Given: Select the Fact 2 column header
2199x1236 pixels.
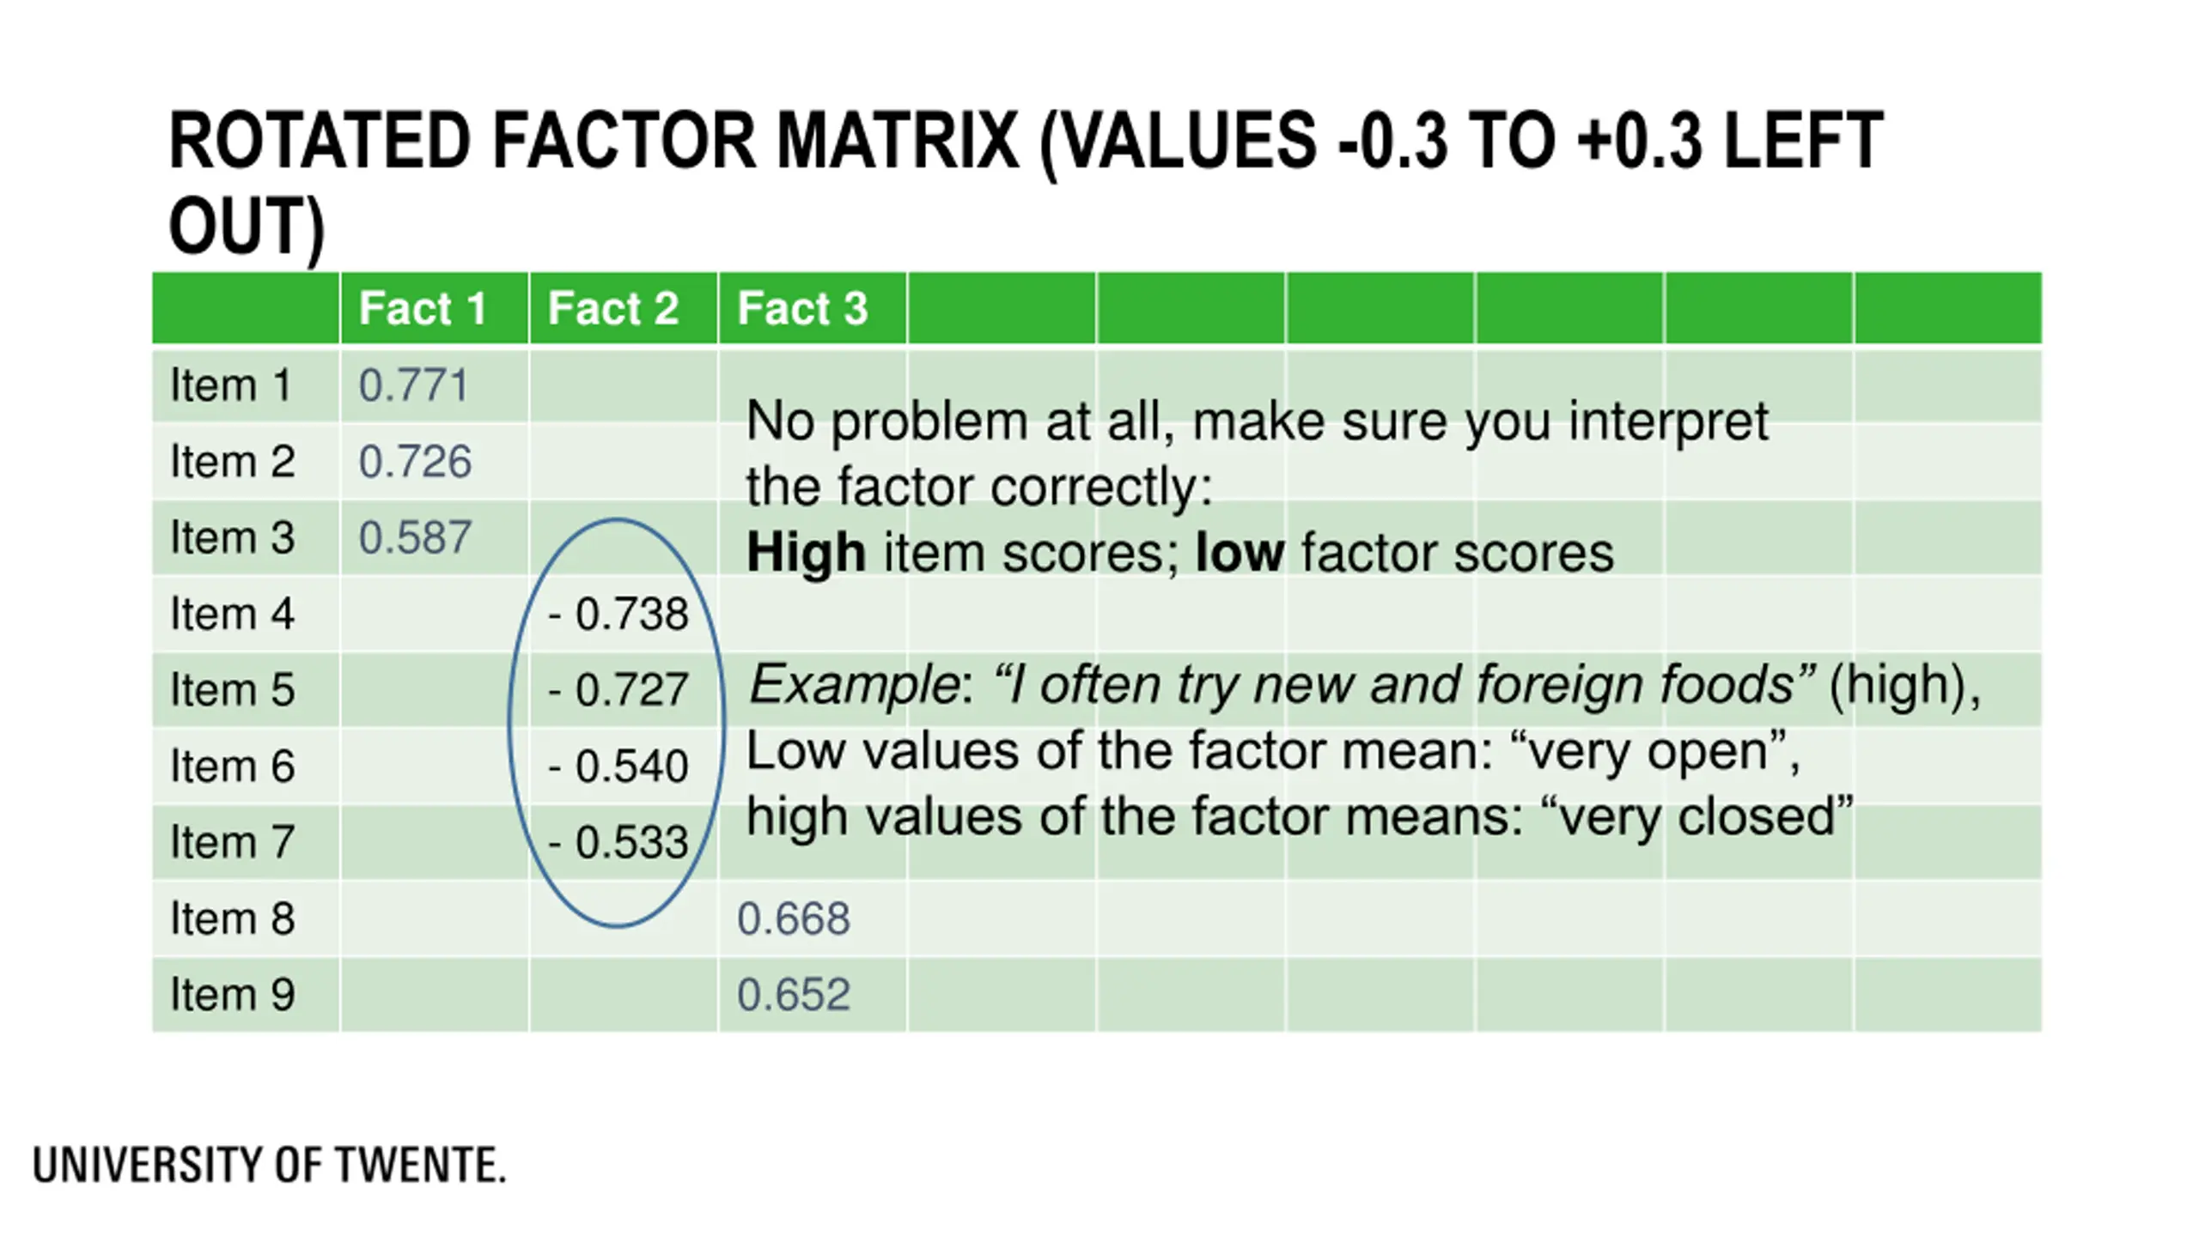Looking at the screenshot, I should point(613,308).
